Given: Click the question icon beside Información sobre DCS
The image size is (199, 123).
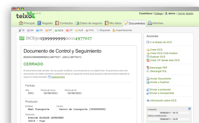Looking at the screenshot, I should click(x=148, y=101).
